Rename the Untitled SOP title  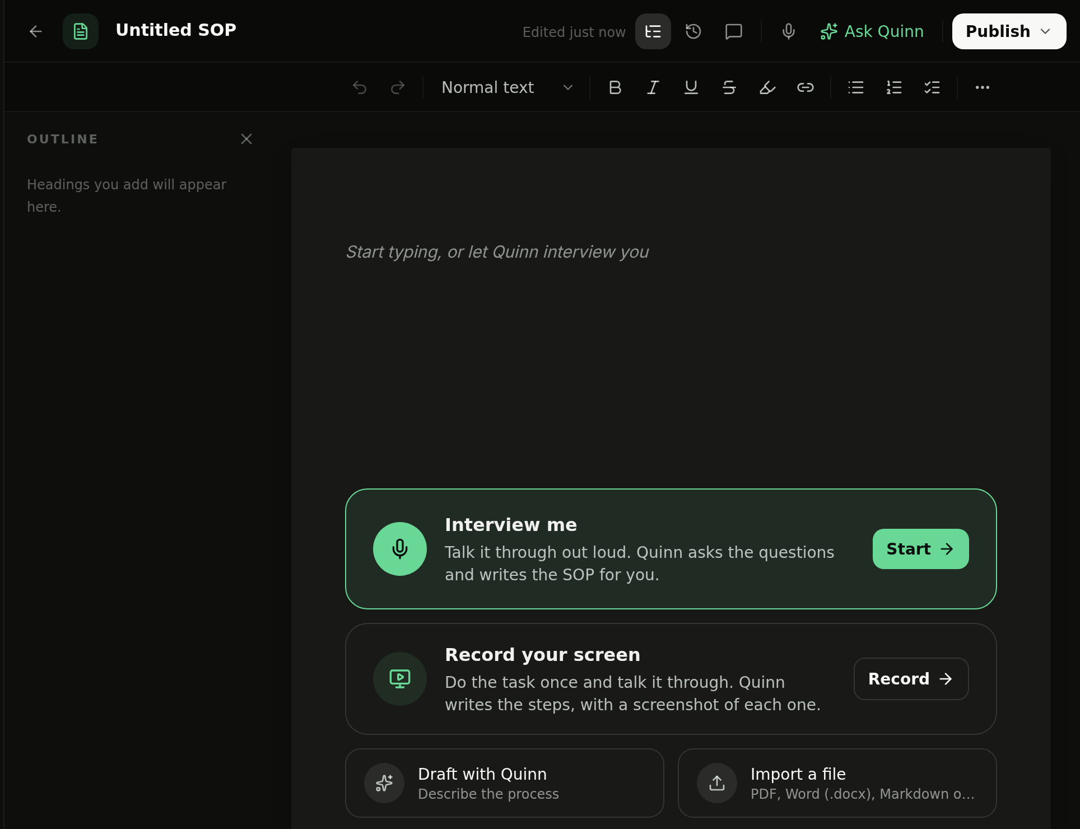(x=176, y=30)
